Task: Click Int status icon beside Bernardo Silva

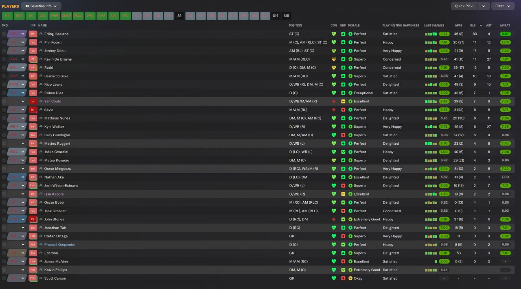Action: click(33, 76)
